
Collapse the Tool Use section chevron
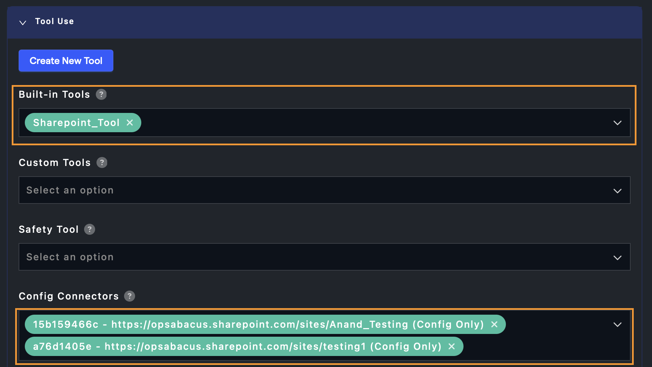click(23, 23)
